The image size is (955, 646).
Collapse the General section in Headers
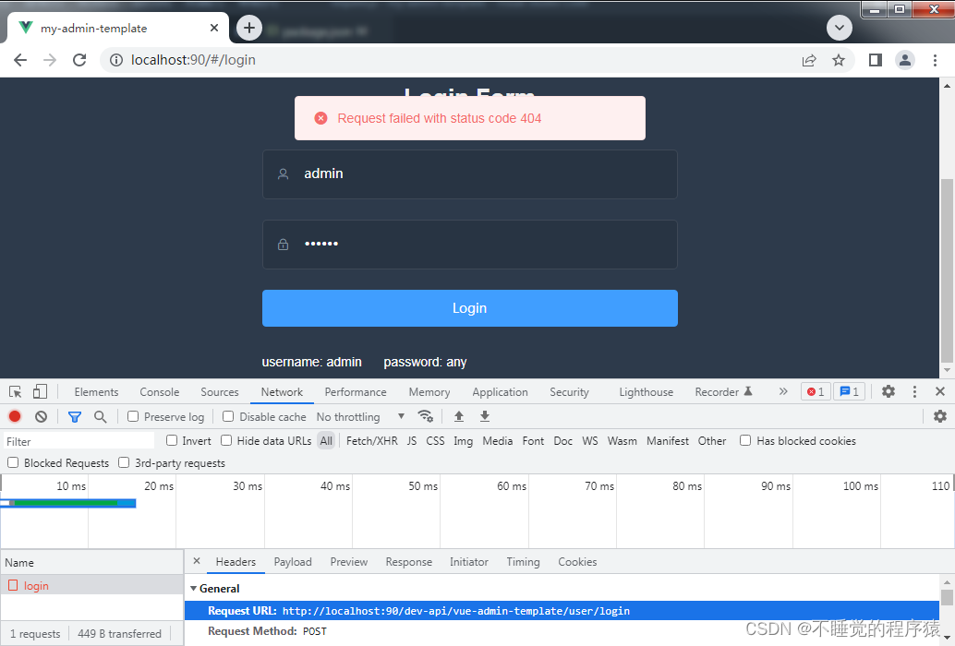click(x=192, y=589)
